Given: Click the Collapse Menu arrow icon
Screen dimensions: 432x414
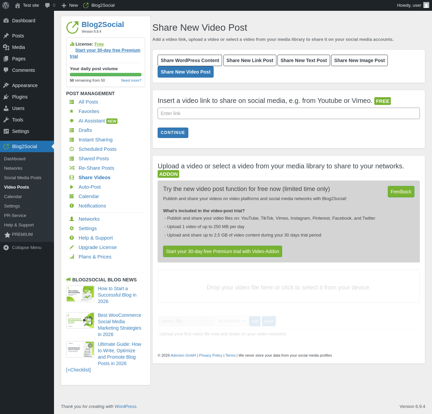Looking at the screenshot, I should [x=6, y=248].
